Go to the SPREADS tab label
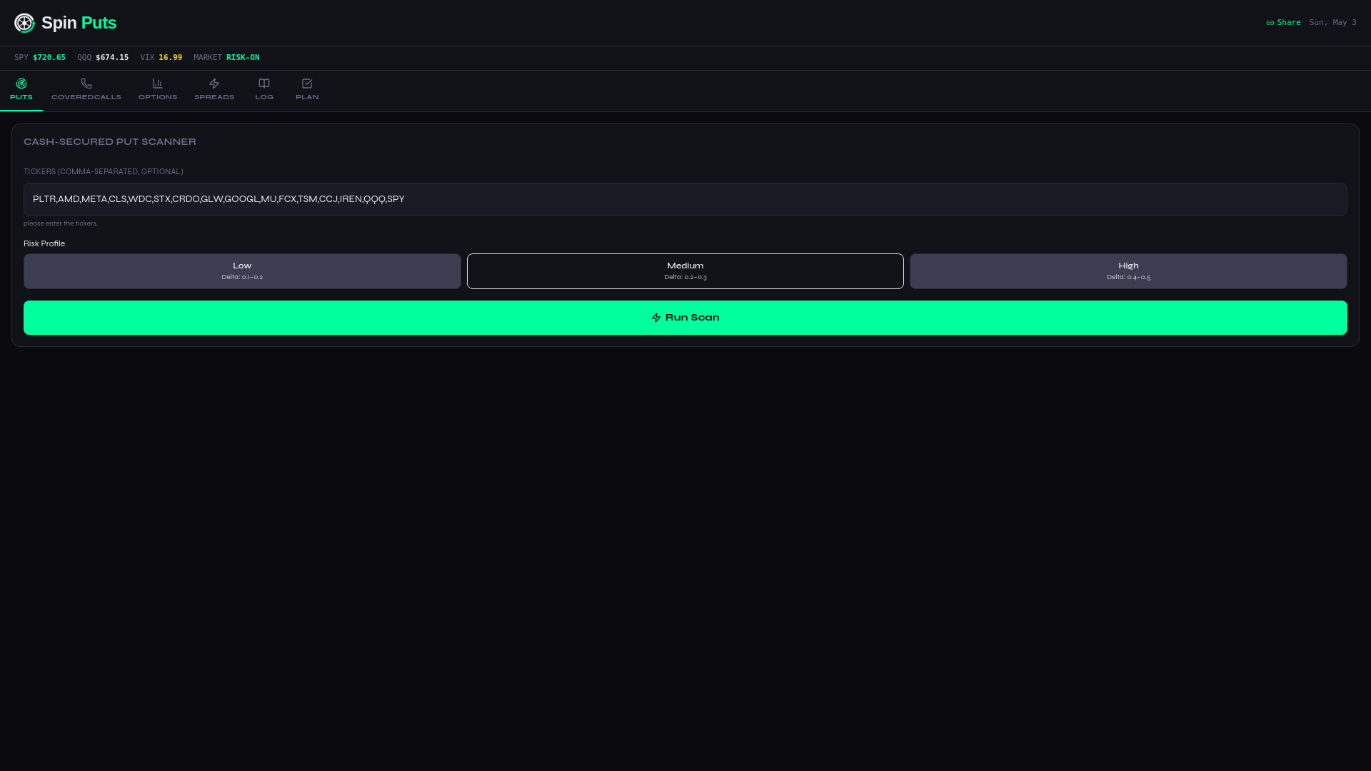The image size is (1371, 771). 214,97
